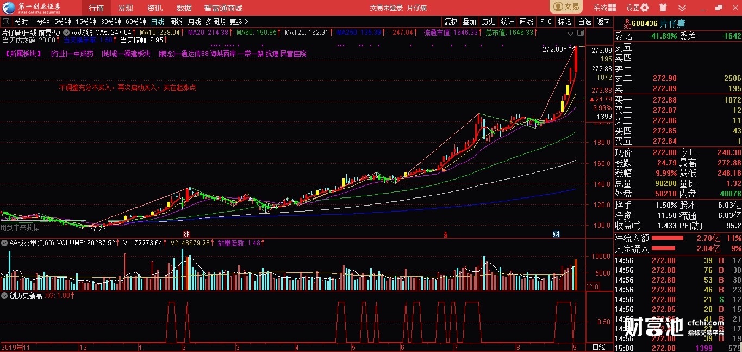This screenshot has height=352, width=742.
Task: Click the shirt skin theme icon
Action: (663, 8)
